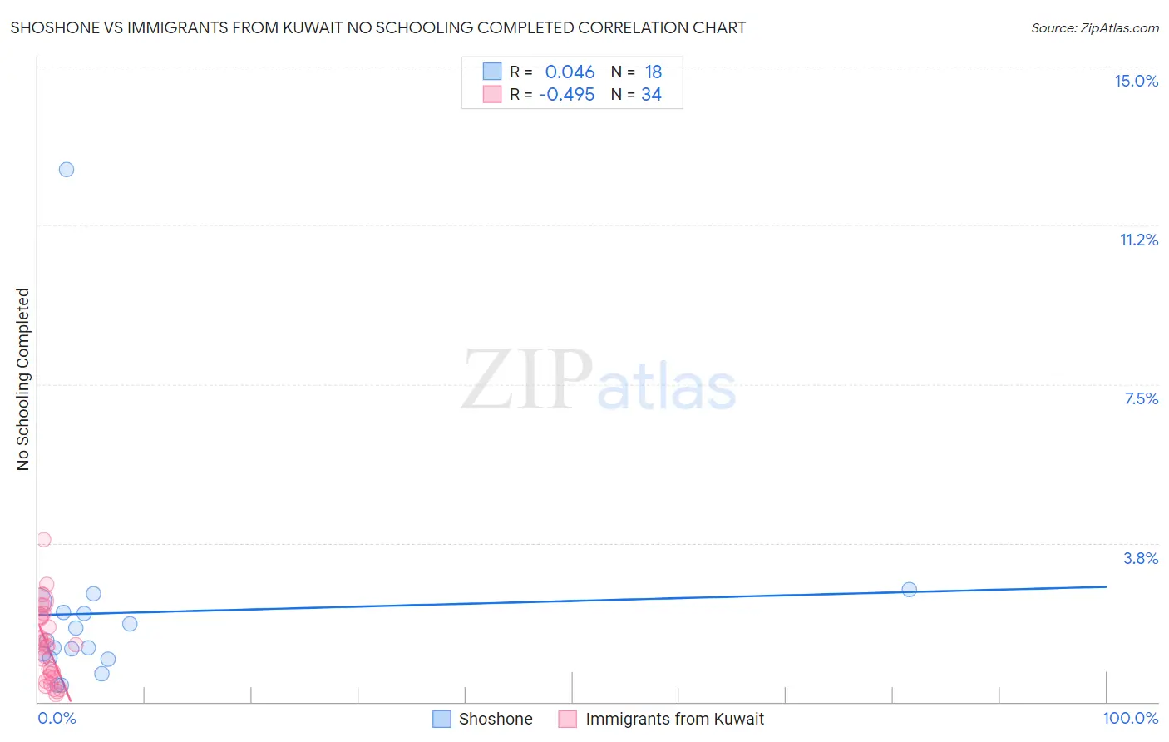Click the 15.0% y-axis tick label

point(1136,81)
